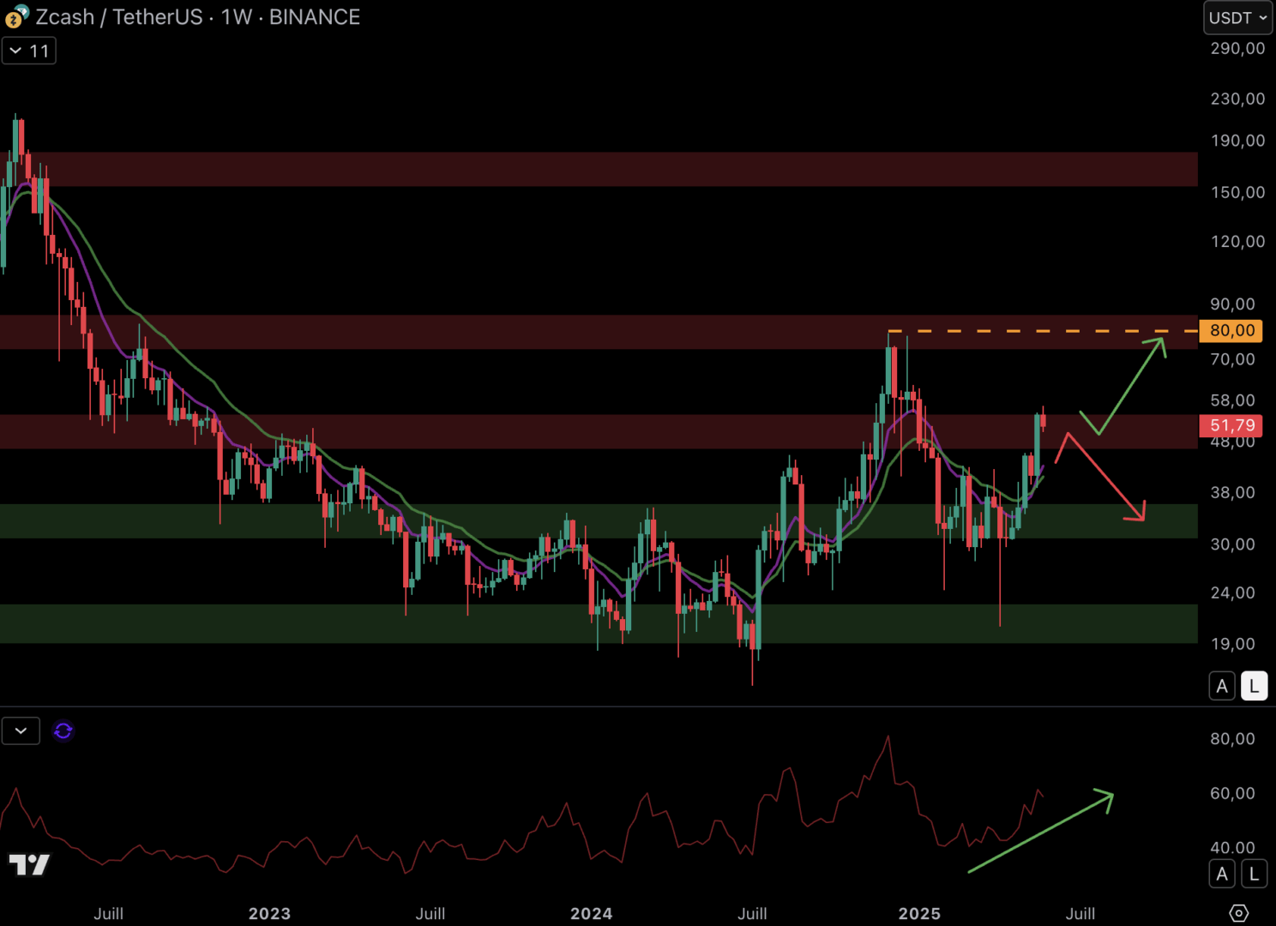Viewport: 1276px width, 926px height.
Task: Click the 24,00 price axis label
Action: point(1232,593)
